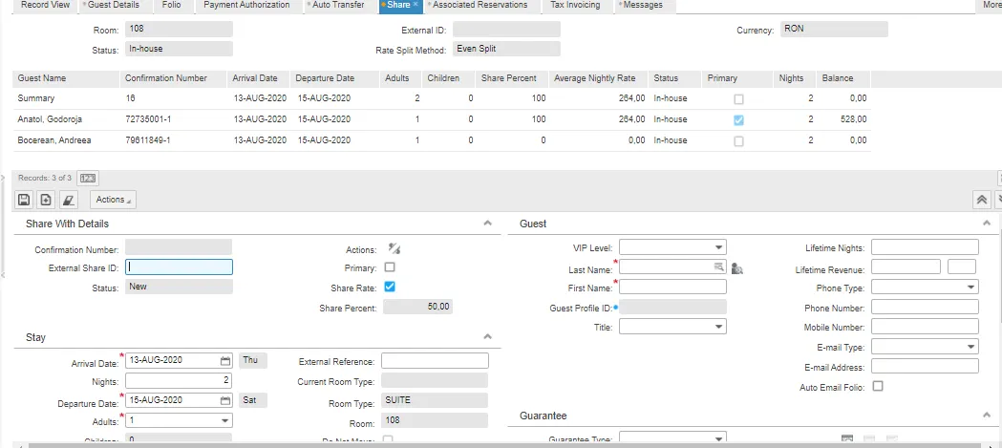Click the First Name input field
This screenshot has height=448, width=1002.
coord(672,287)
